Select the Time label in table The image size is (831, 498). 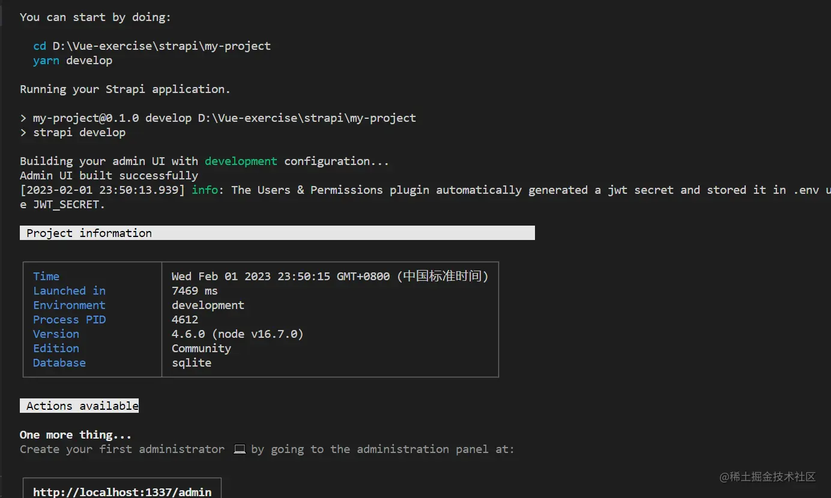pyautogui.click(x=46, y=277)
